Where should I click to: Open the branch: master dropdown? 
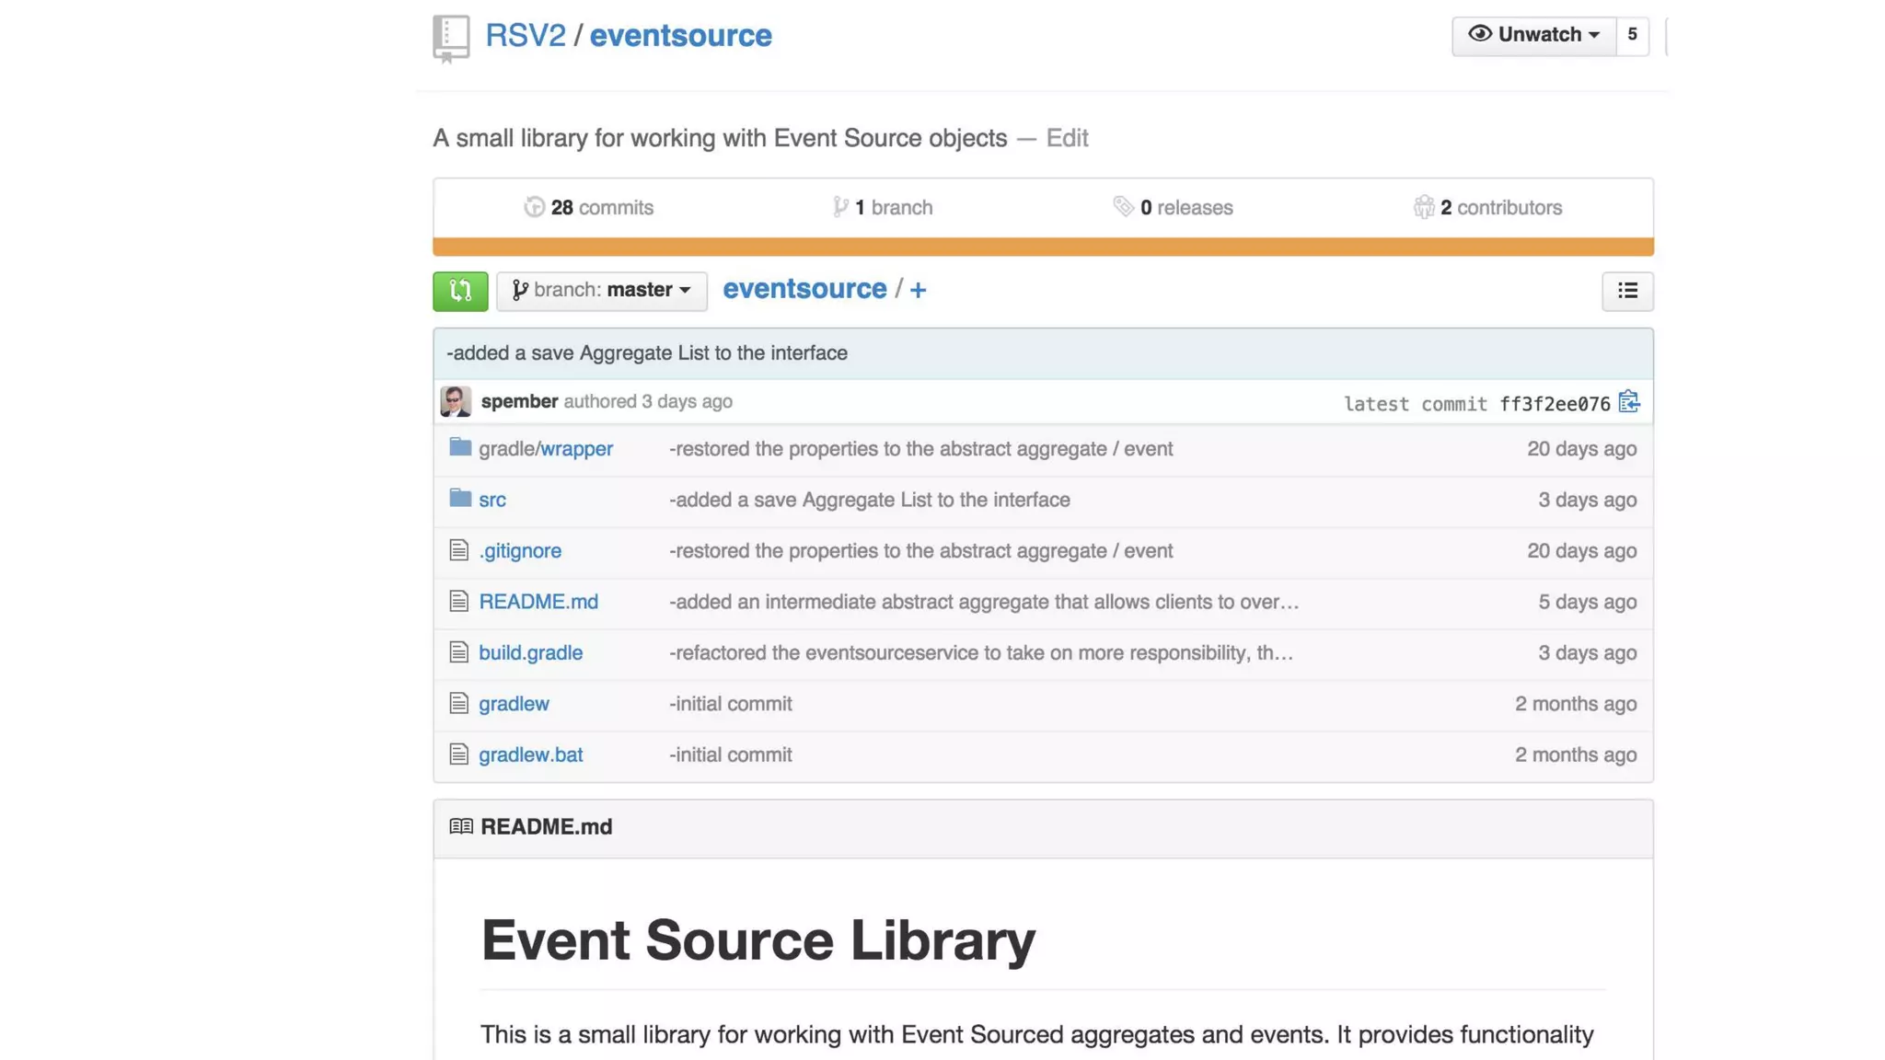pyautogui.click(x=601, y=291)
